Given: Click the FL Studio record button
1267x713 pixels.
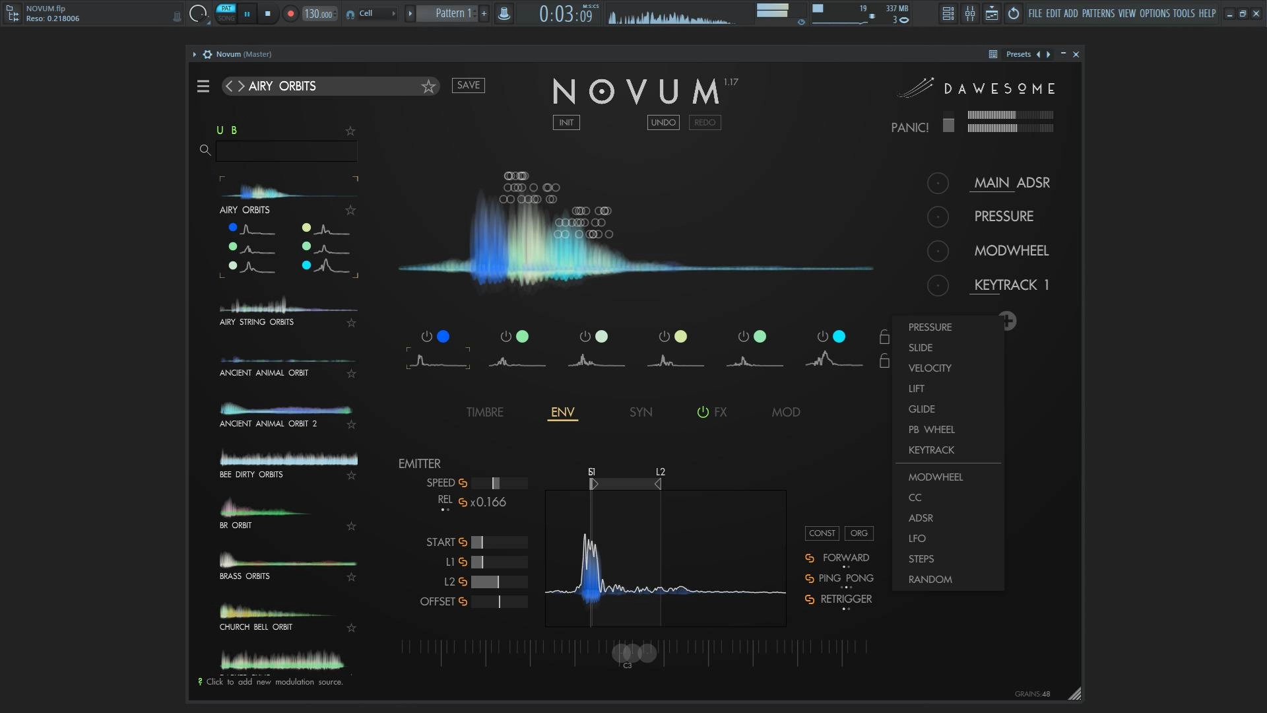Looking at the screenshot, I should [290, 13].
